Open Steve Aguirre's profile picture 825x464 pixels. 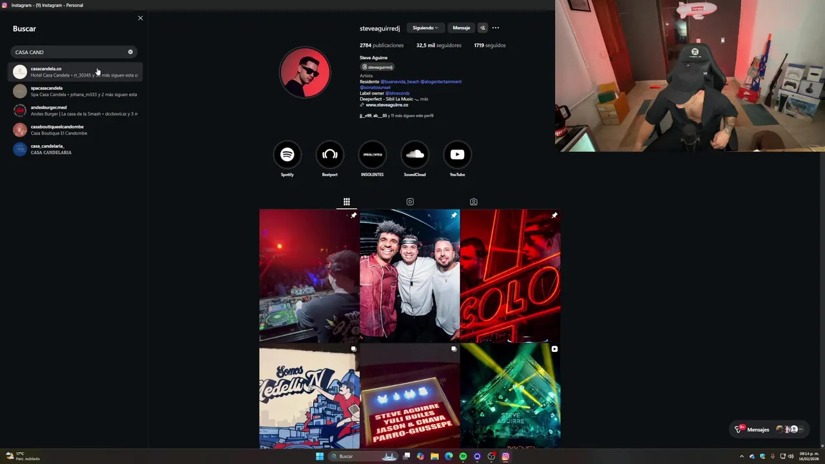(305, 72)
